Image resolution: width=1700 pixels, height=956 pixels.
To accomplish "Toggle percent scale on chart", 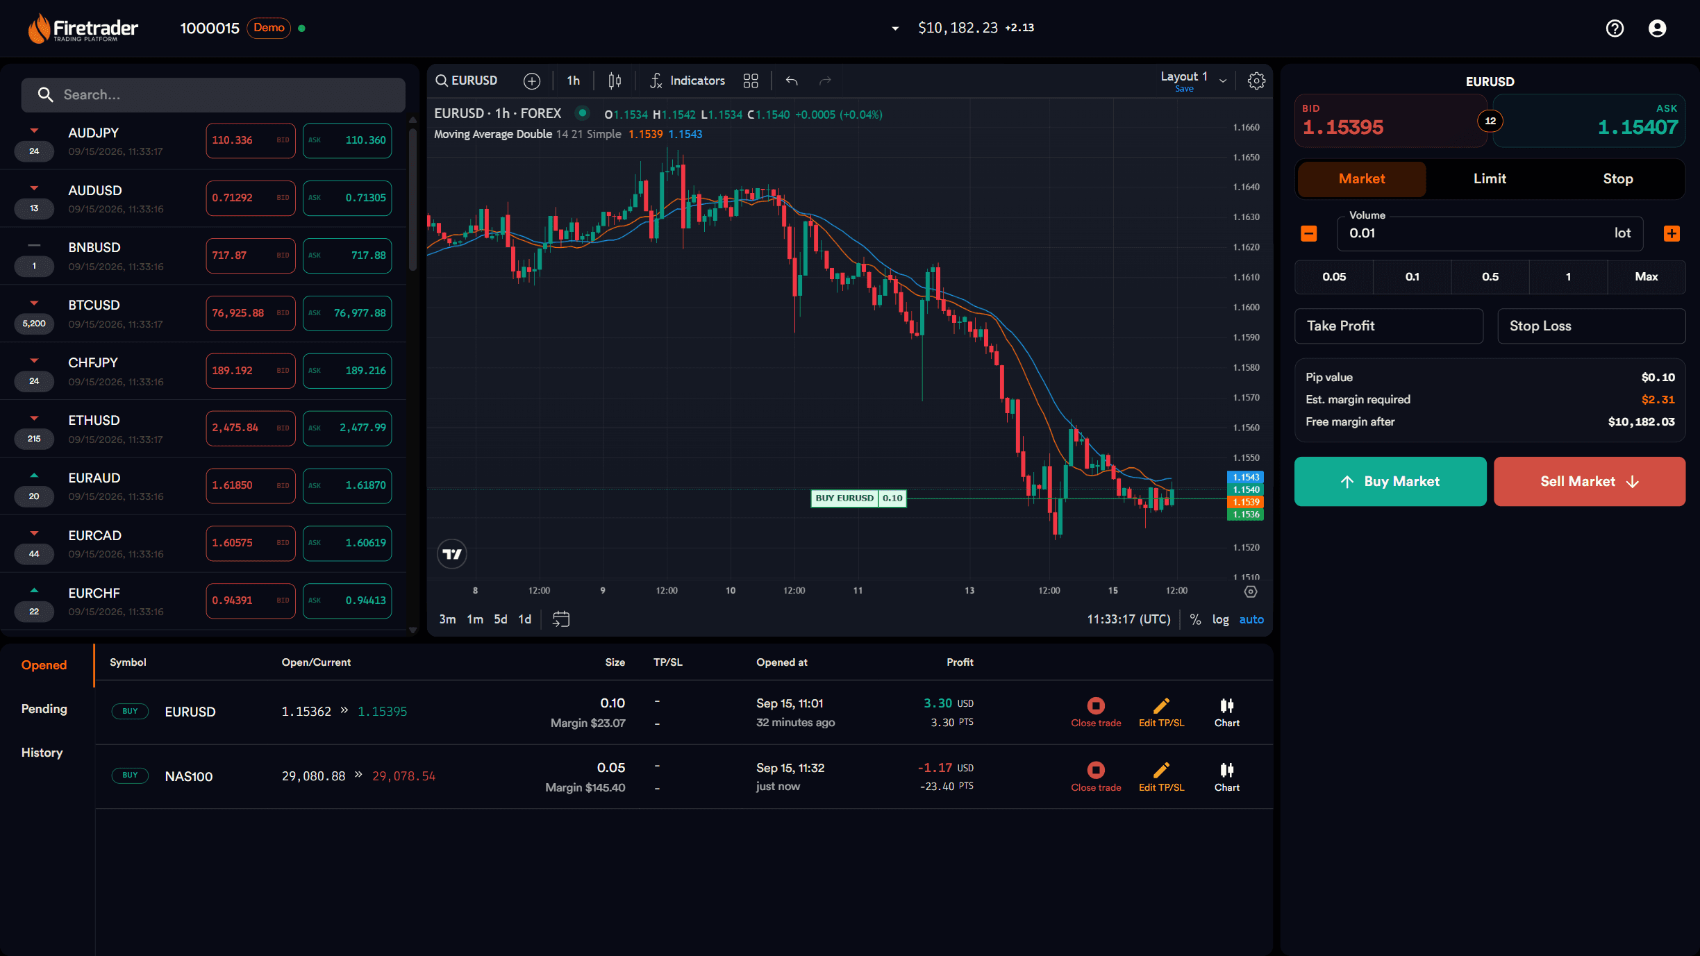I will coord(1195,619).
